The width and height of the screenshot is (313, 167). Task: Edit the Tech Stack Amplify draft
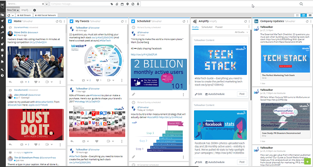(199, 94)
